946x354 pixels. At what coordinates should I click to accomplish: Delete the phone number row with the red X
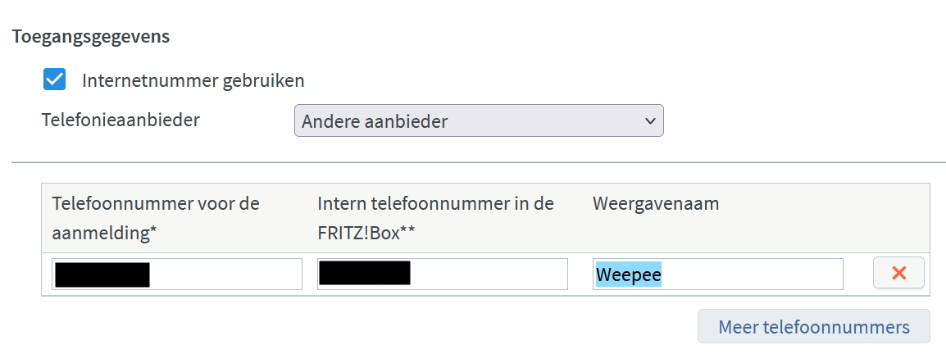pyautogui.click(x=898, y=274)
